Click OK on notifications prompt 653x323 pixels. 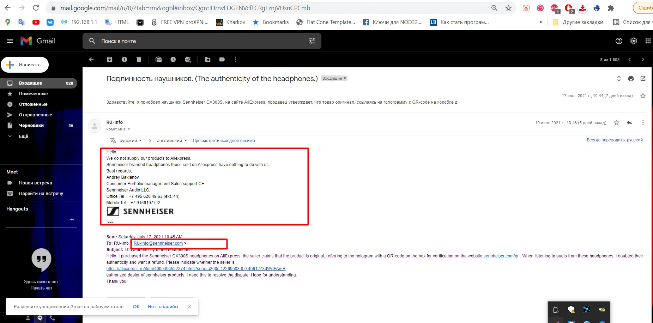(136, 307)
